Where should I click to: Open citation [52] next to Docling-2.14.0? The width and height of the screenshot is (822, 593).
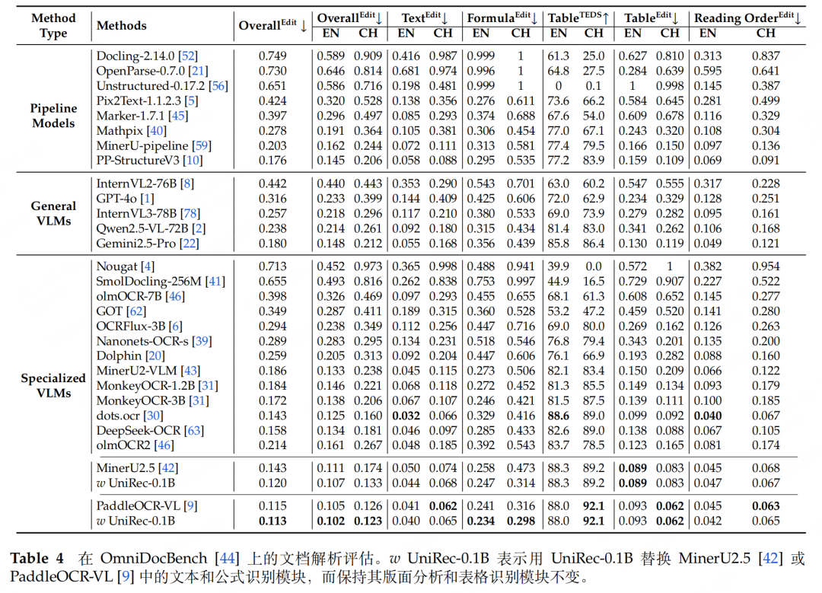188,56
